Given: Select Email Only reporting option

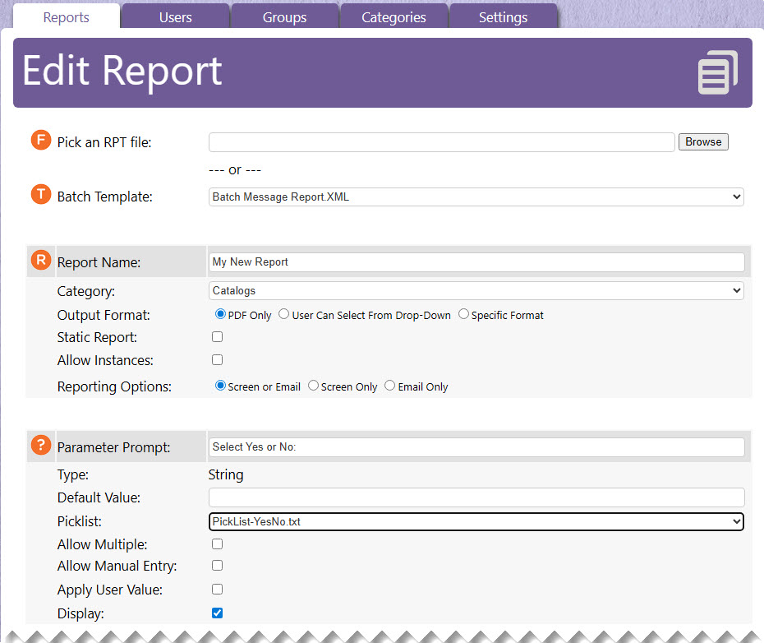Looking at the screenshot, I should [389, 386].
